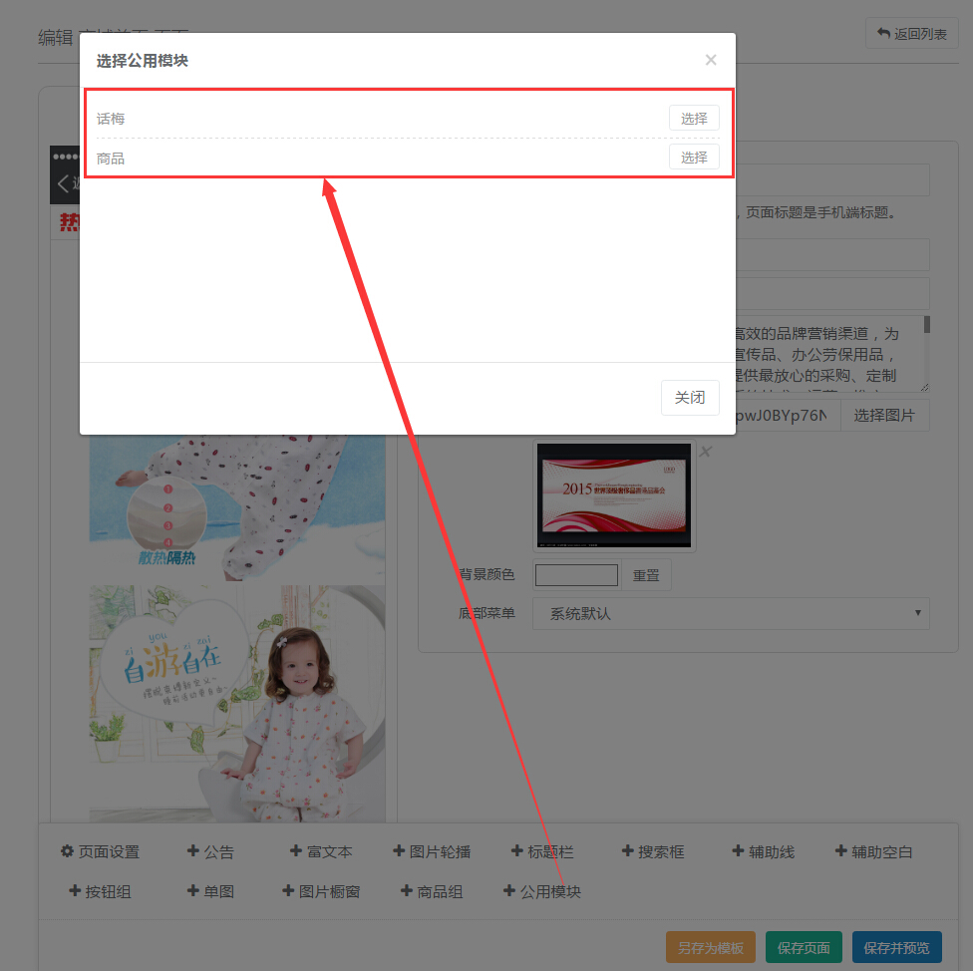This screenshot has height=971, width=973.
Task: Add a 辅助线 module
Action: pyautogui.click(x=764, y=851)
